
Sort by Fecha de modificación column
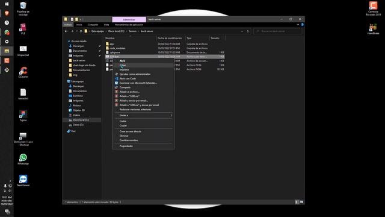point(170,38)
